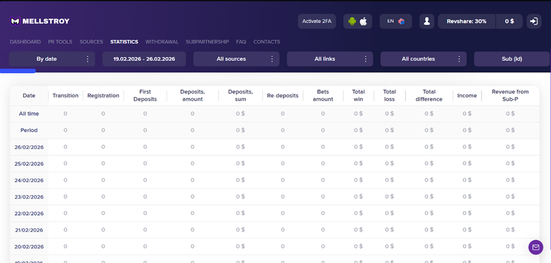Click the Mellstroy logo
Viewport: 551px width, 263px height.
[40, 22]
